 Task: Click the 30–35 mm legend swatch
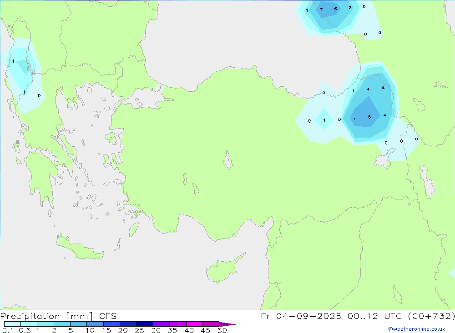[162, 324]
